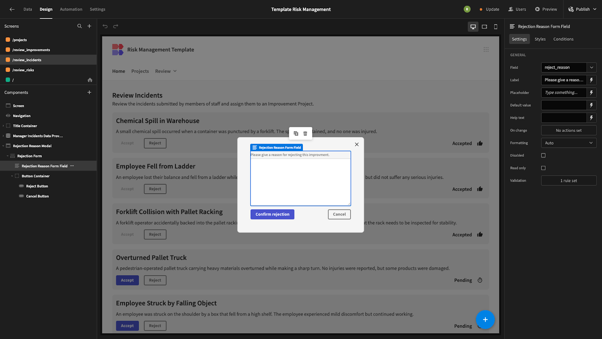Open bindings lightning icon for Default value

(591, 105)
